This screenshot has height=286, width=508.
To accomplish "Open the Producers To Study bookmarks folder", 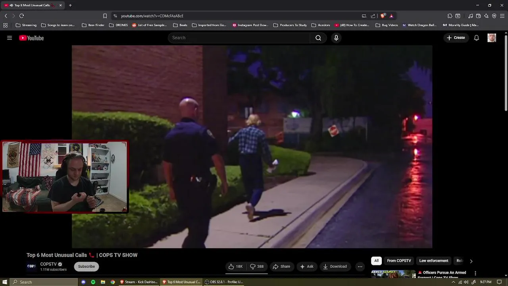I will point(290,25).
